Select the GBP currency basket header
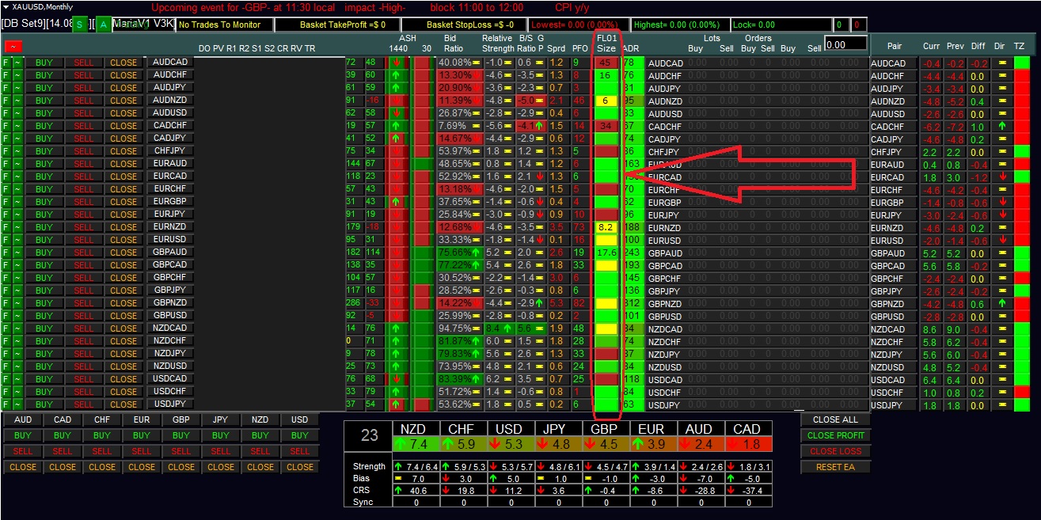This screenshot has height=520, width=1041. pyautogui.click(x=181, y=419)
